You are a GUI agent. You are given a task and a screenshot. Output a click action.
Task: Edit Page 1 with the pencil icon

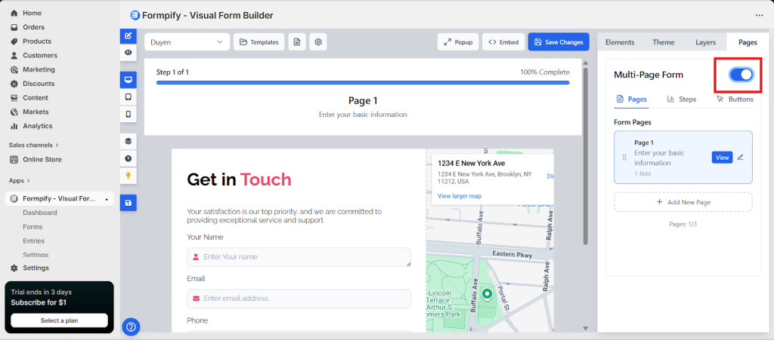pyautogui.click(x=741, y=158)
